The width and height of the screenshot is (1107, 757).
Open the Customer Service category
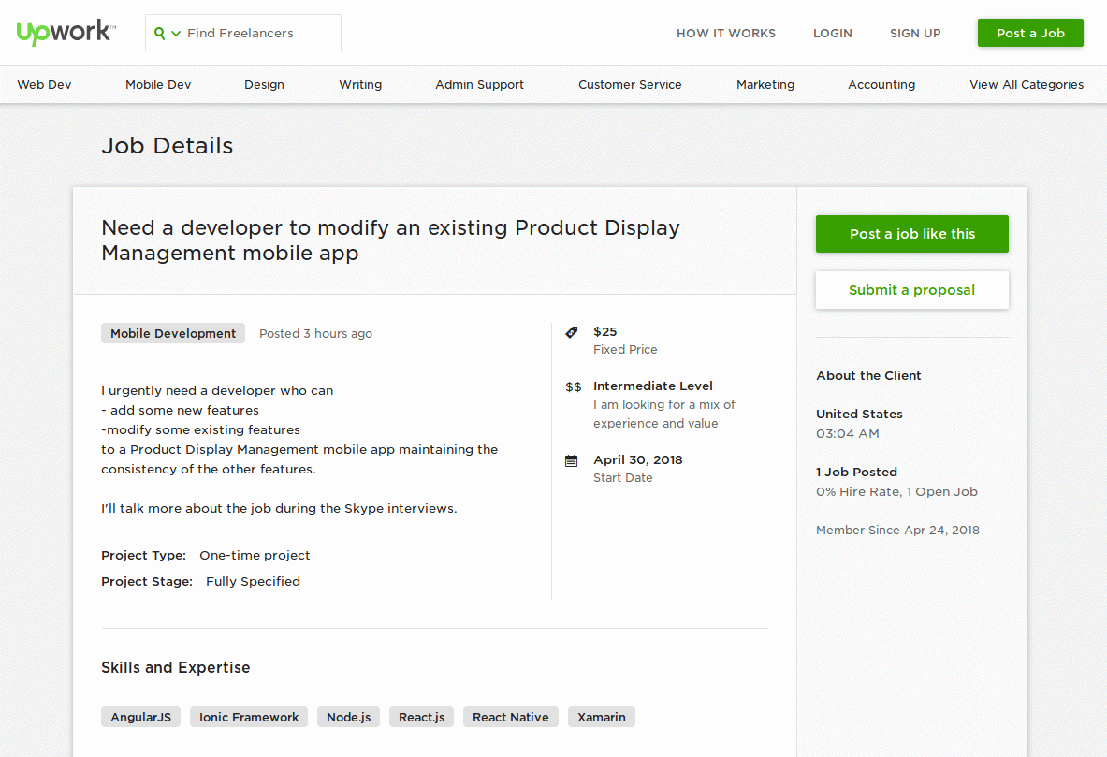pos(630,85)
